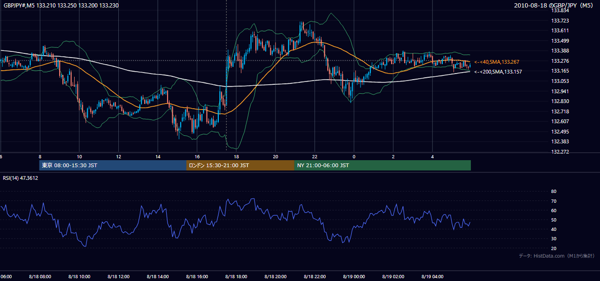Viewport: 600px width, 281px height.
Task: Click price axis label 133.611
Action: pos(560,30)
